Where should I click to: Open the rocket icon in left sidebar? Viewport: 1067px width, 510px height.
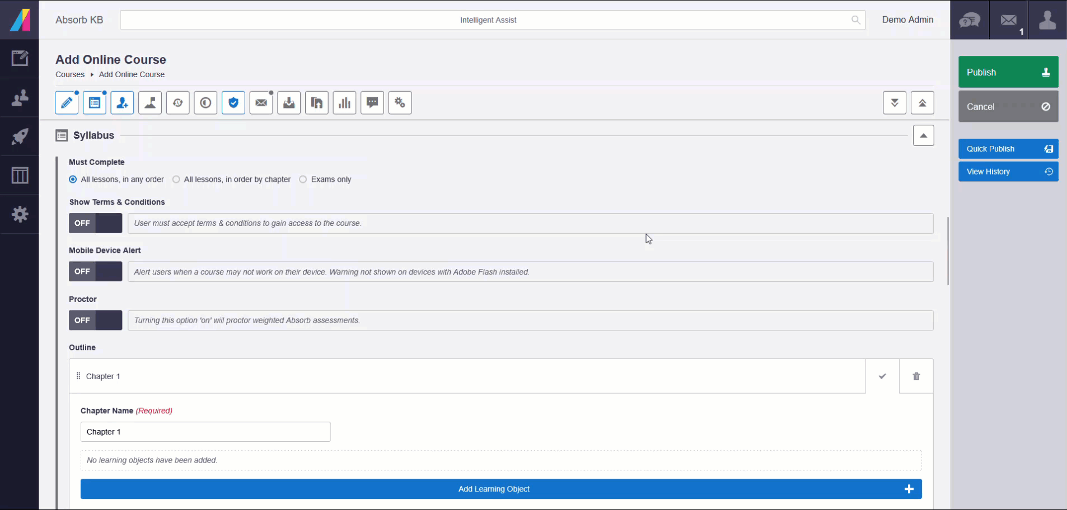(20, 136)
